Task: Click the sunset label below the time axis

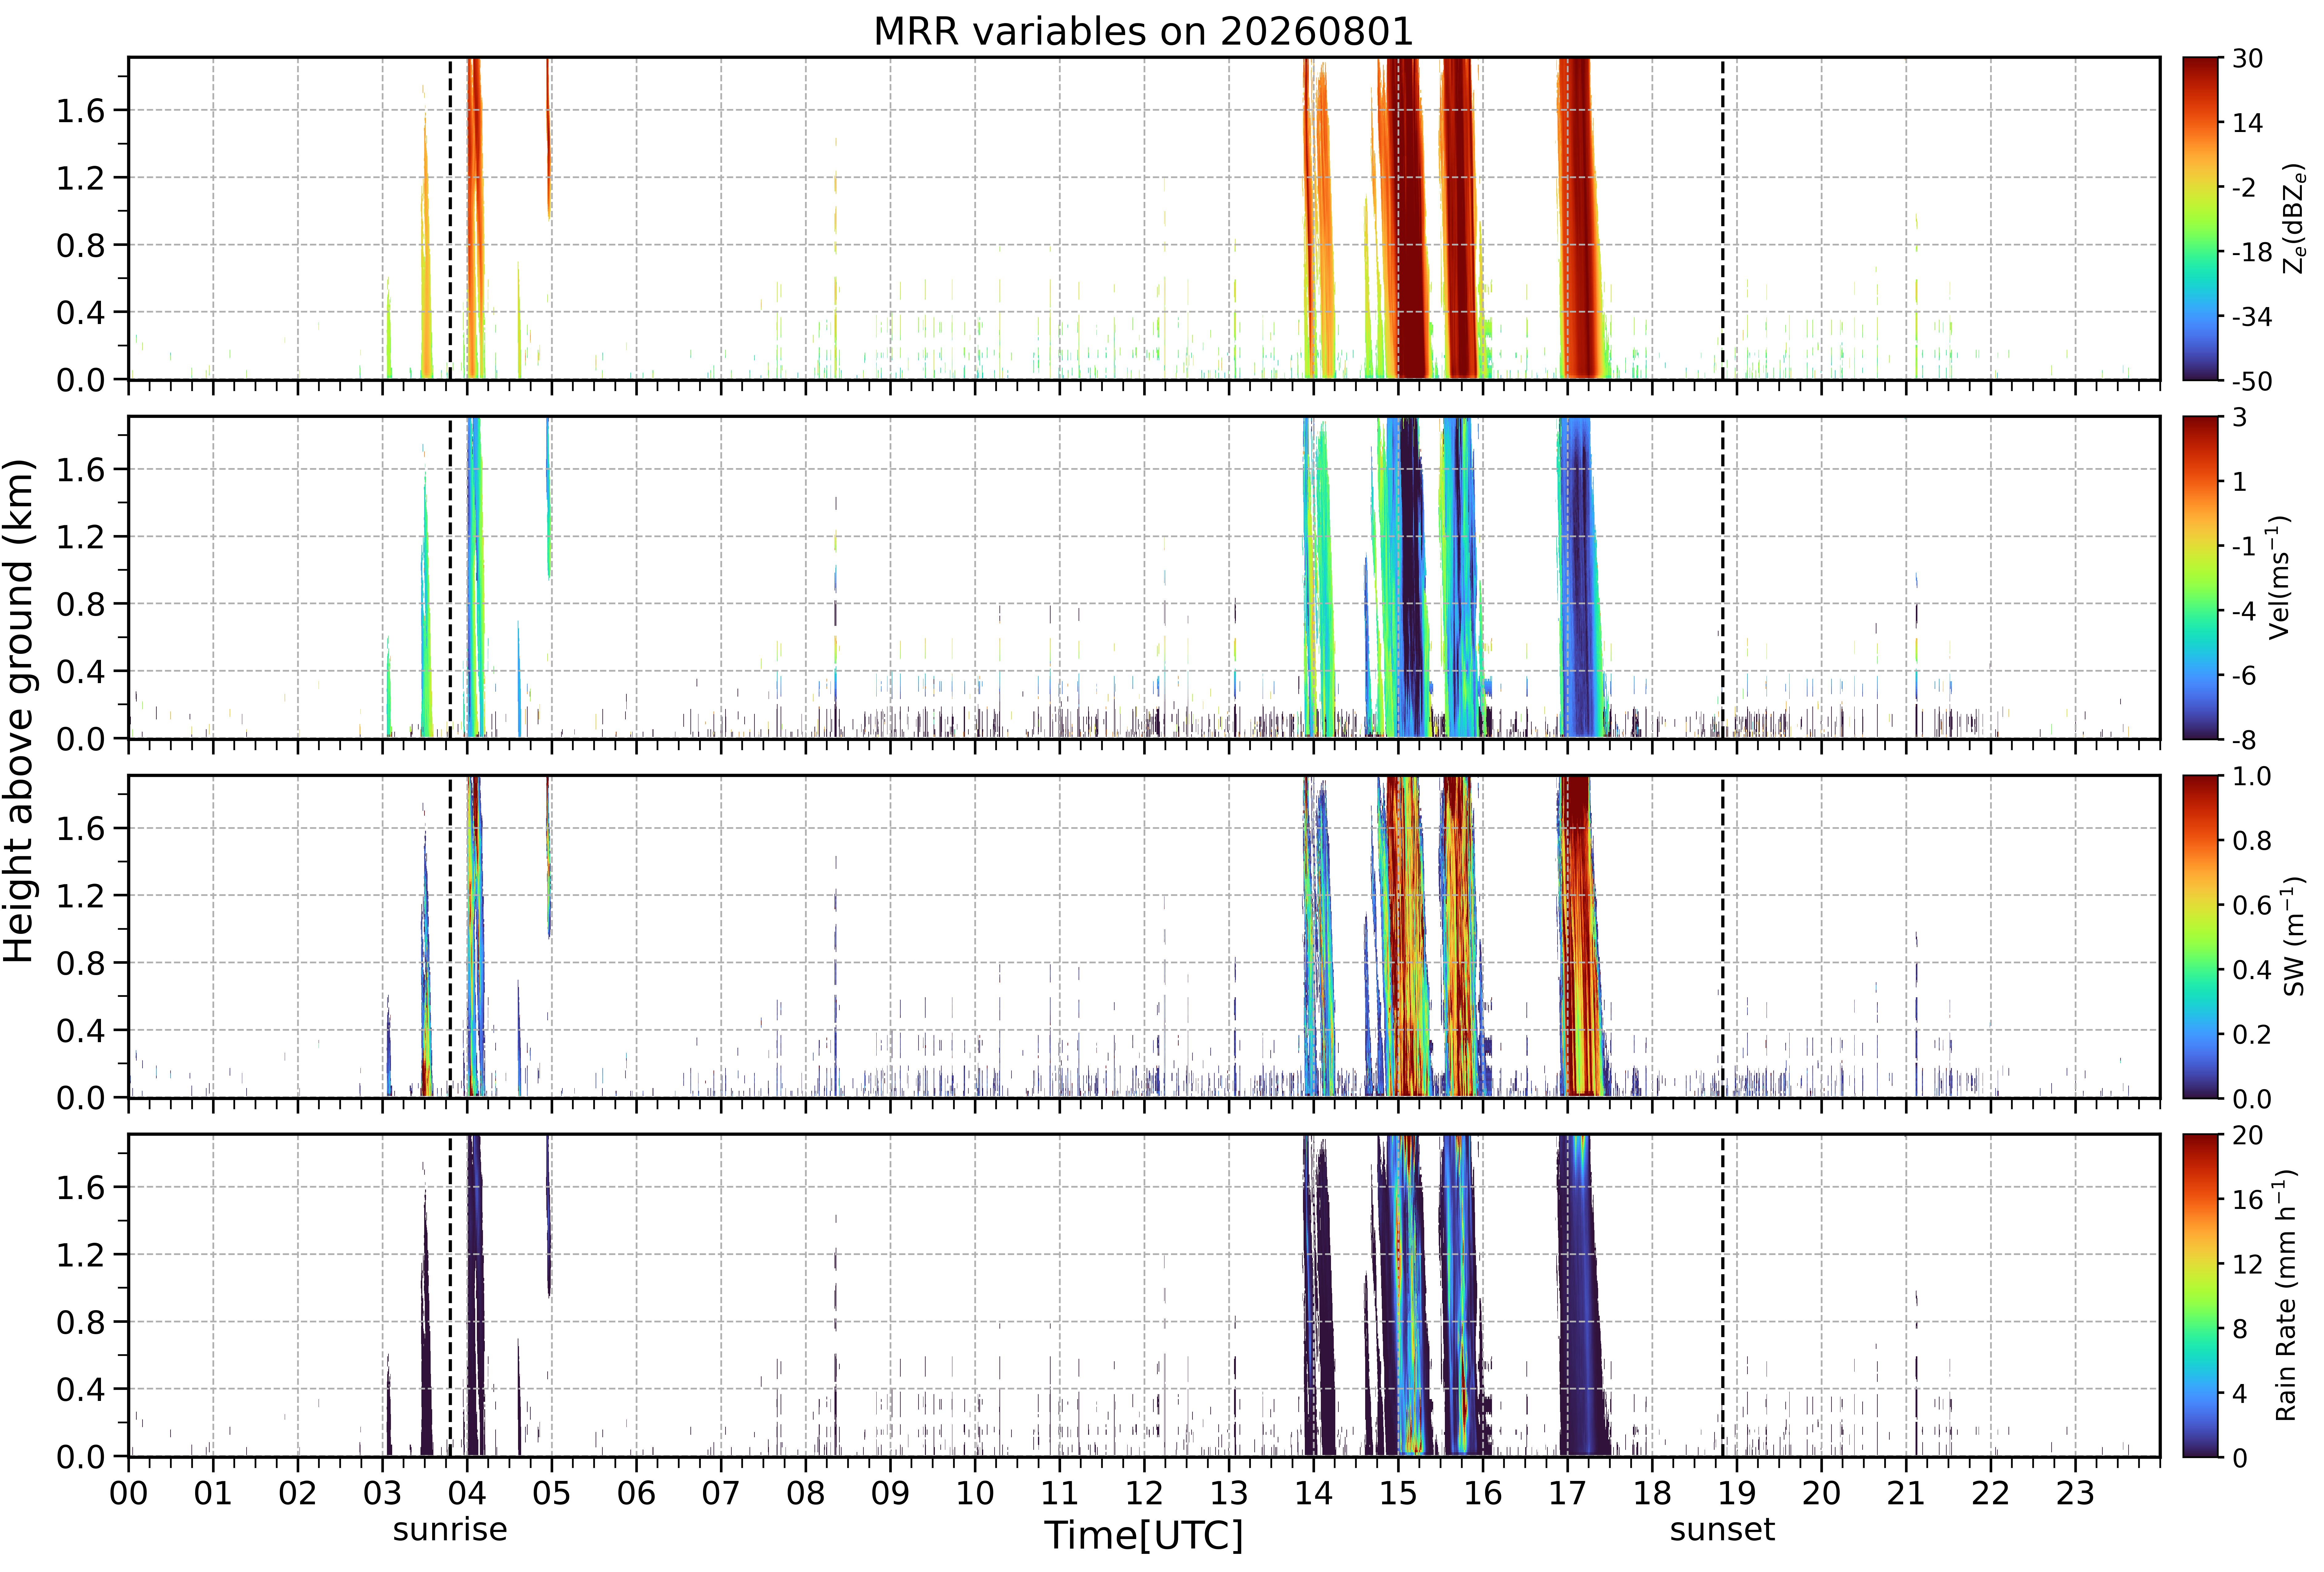Action: click(x=1722, y=1530)
